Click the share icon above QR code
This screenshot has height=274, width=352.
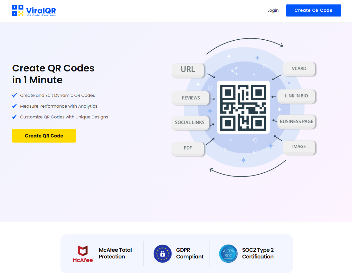click(234, 70)
